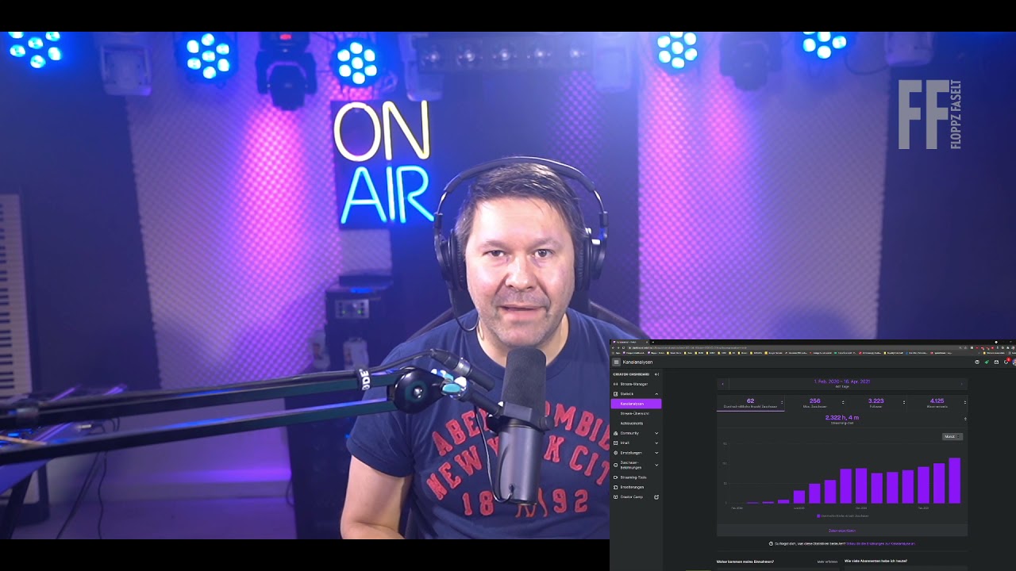The image size is (1016, 571).
Task: Open the inbox mail icon
Action: click(996, 362)
